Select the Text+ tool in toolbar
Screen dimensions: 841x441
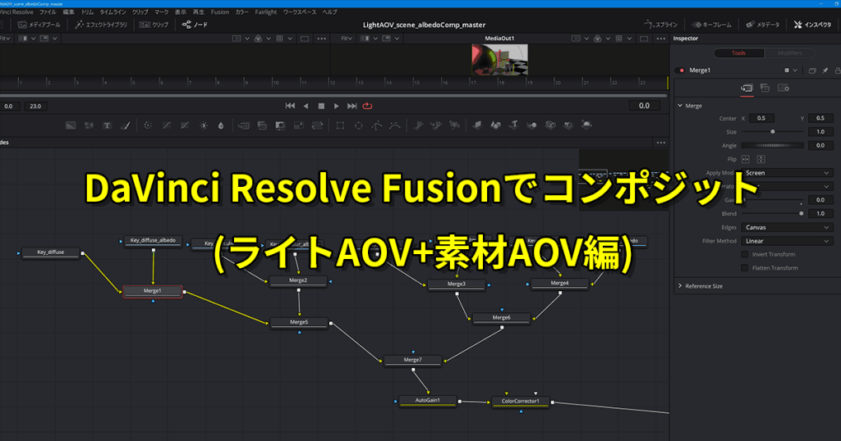pos(107,125)
